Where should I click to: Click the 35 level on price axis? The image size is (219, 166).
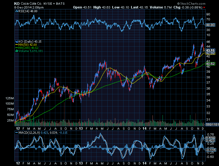208,94
